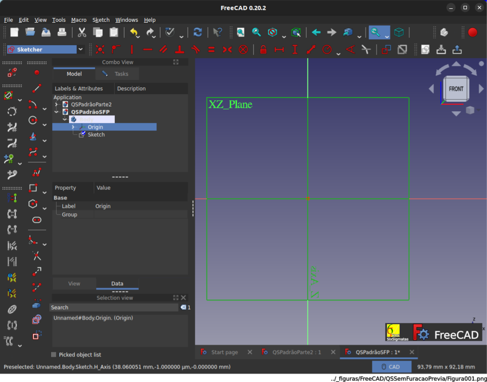Navigate forward with the right arrow icon
The height and width of the screenshot is (382, 487).
tap(332, 32)
